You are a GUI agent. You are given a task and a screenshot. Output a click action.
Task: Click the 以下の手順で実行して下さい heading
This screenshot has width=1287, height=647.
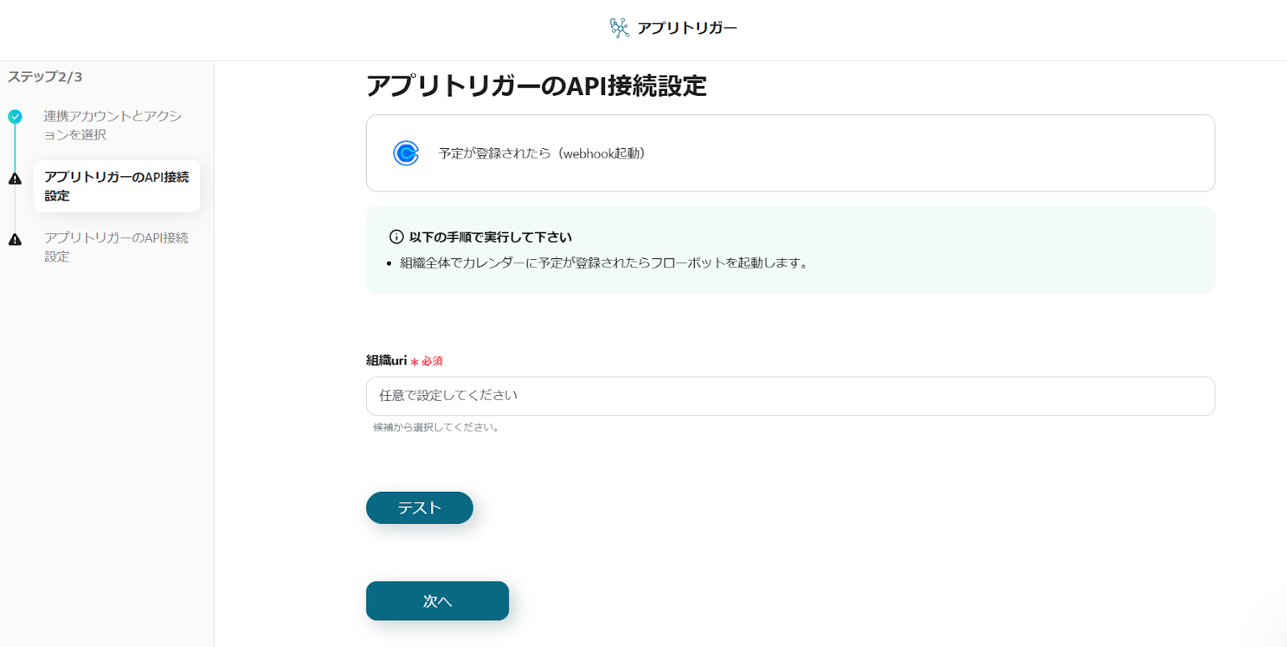(x=491, y=237)
